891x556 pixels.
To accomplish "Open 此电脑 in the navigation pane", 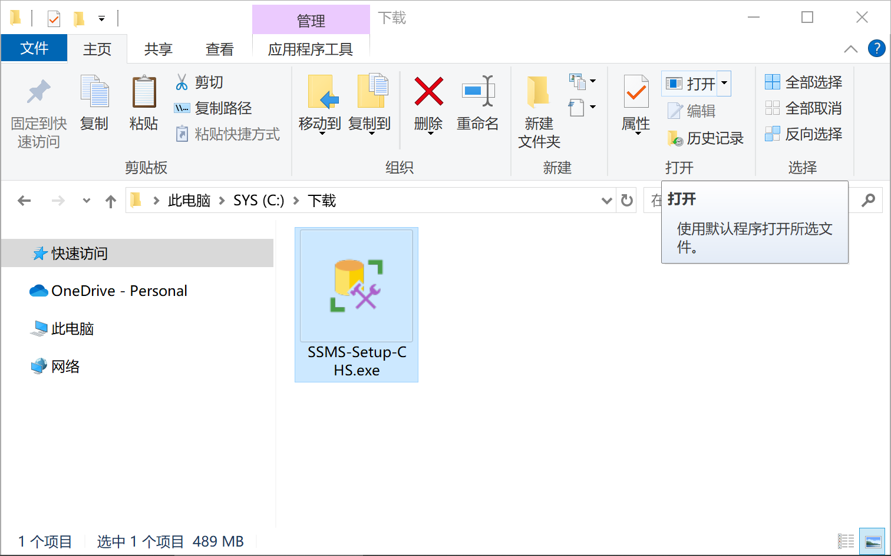I will click(x=72, y=329).
